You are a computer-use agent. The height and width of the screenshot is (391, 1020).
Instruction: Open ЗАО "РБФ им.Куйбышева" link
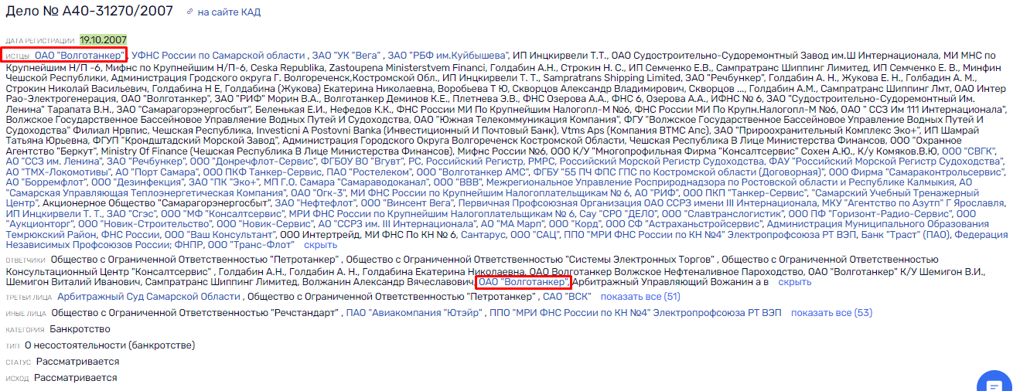click(x=449, y=56)
